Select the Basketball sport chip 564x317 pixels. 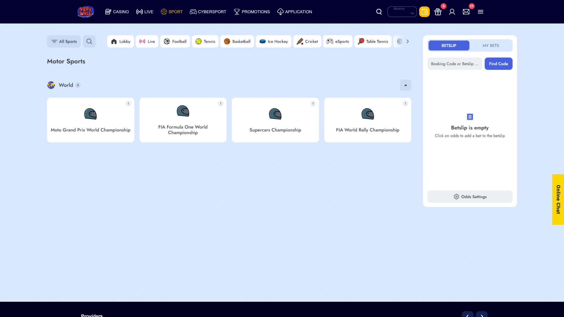coord(237,41)
